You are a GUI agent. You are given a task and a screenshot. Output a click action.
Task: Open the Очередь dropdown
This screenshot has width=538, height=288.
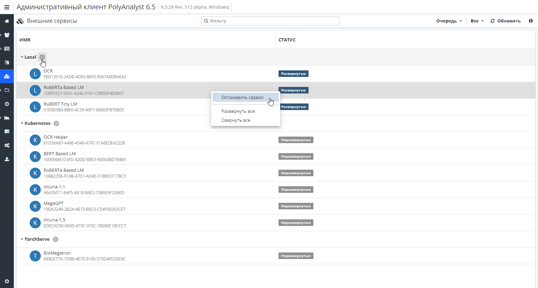449,21
